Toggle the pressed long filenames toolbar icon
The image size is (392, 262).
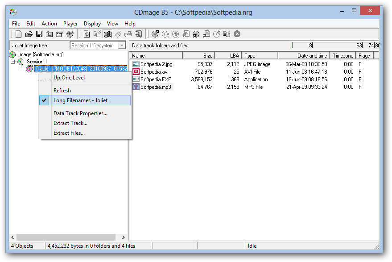(107, 34)
